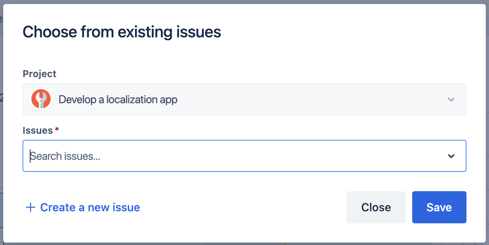Screen dimensions: 489x245
Task: Click the plus icon beside Create a new issue
Action: 31,207
